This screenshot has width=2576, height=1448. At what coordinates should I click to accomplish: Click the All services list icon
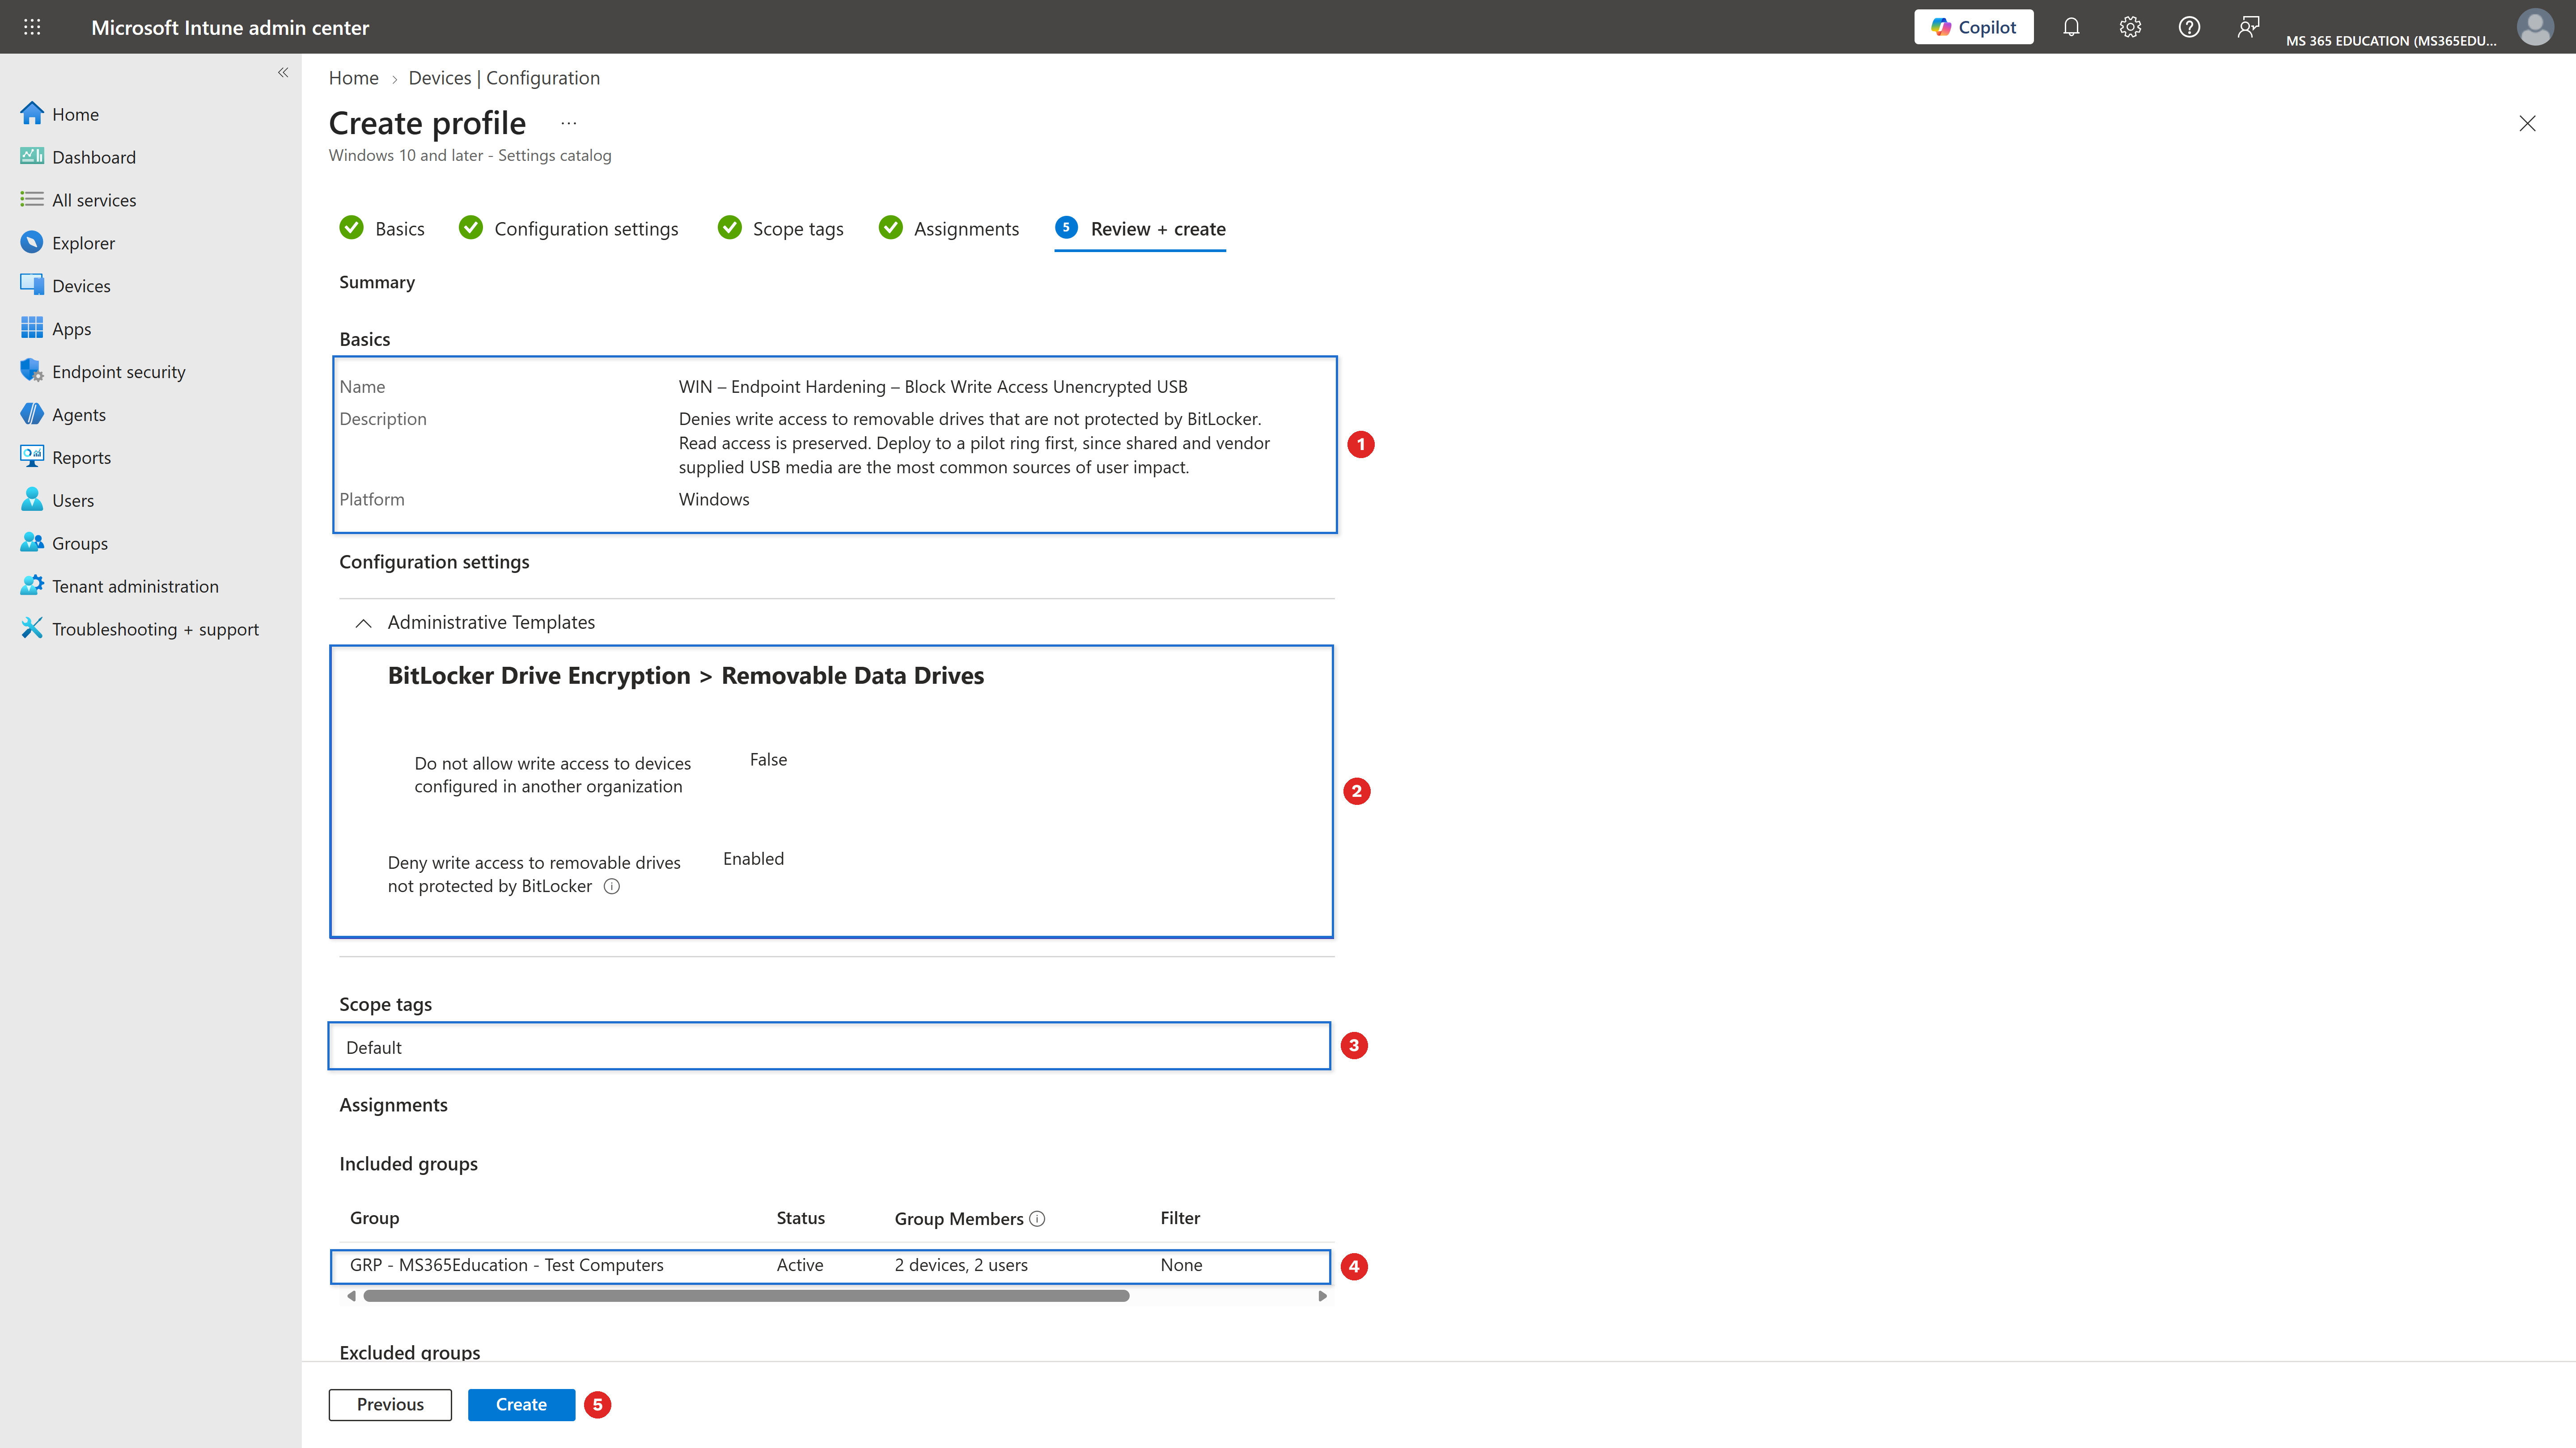coord(32,199)
